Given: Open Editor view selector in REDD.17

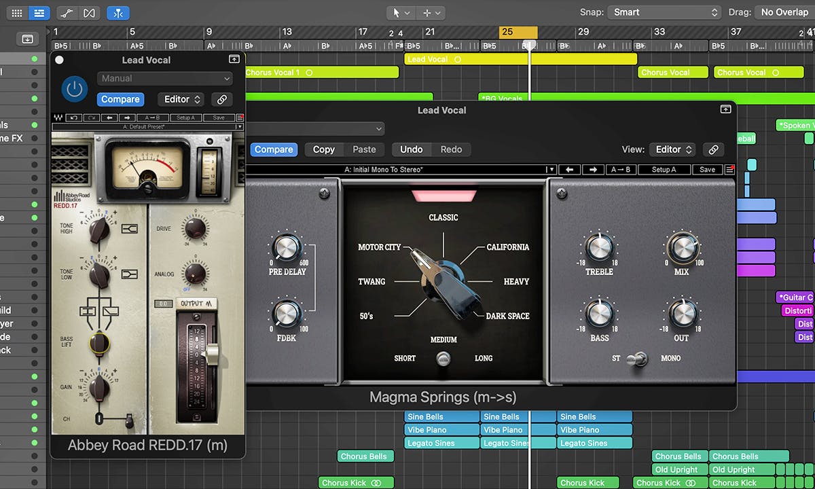Looking at the screenshot, I should coord(181,99).
